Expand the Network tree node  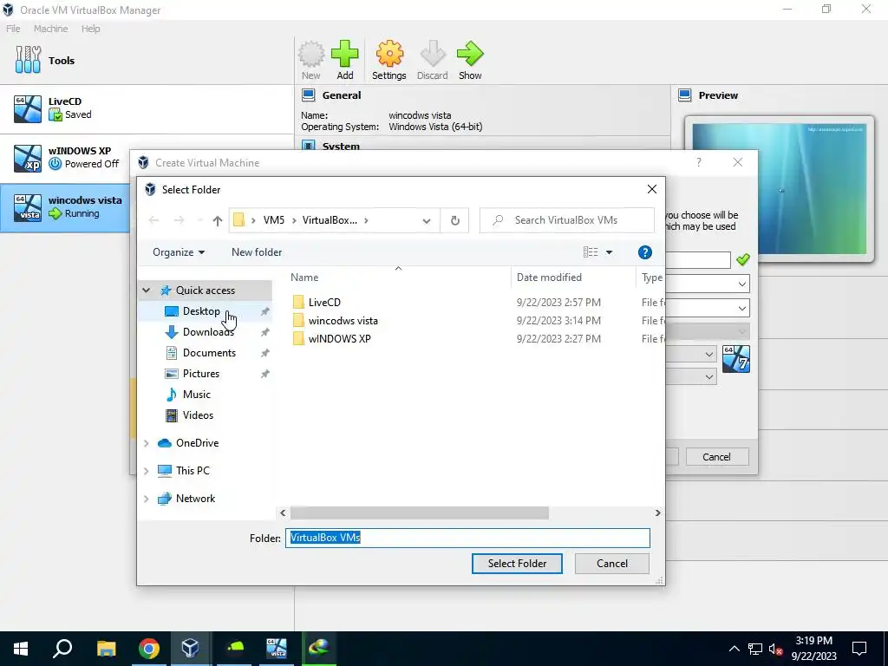(x=146, y=499)
